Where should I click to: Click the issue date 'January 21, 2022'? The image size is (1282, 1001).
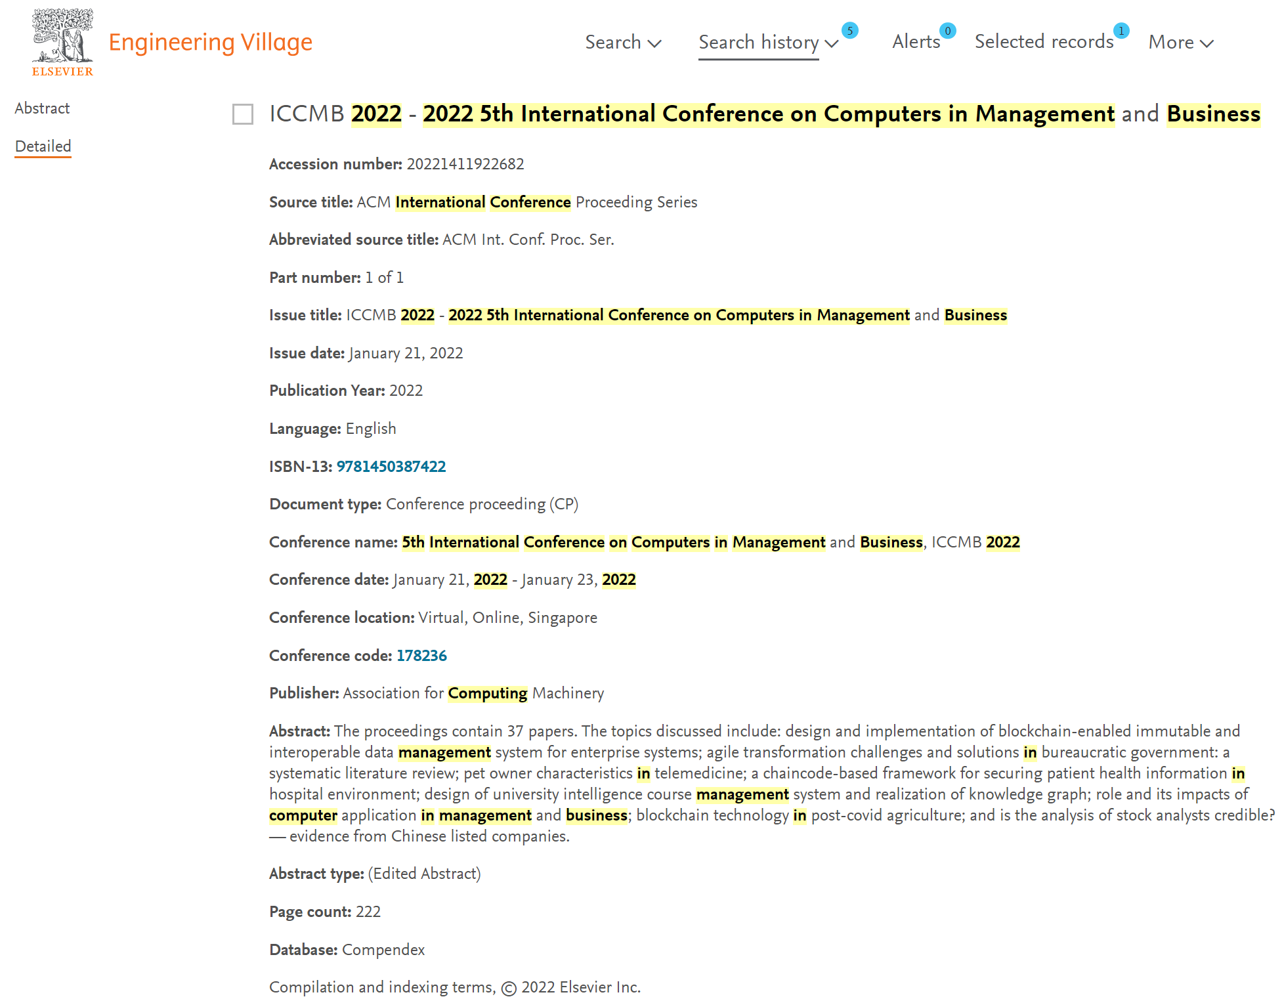(406, 353)
